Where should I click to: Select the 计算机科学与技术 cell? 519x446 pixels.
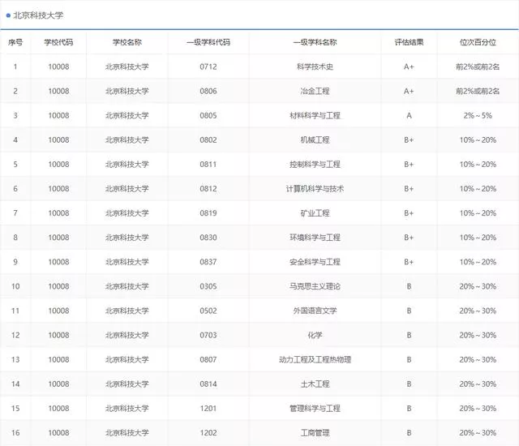[315, 188]
